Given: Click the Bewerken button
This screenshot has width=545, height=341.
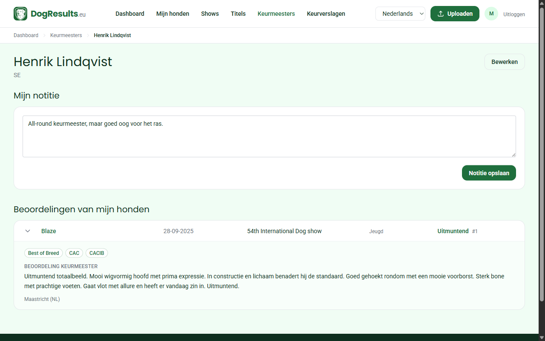Looking at the screenshot, I should point(505,62).
